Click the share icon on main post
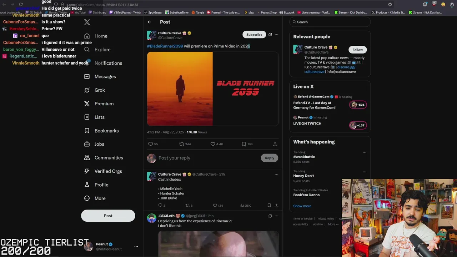The height and width of the screenshot is (257, 457). [x=275, y=144]
